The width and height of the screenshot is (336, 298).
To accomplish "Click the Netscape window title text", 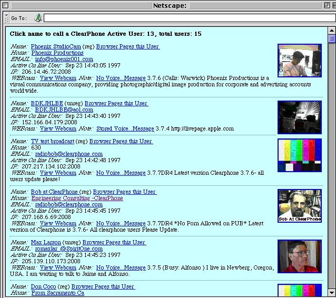I will tap(170, 6).
